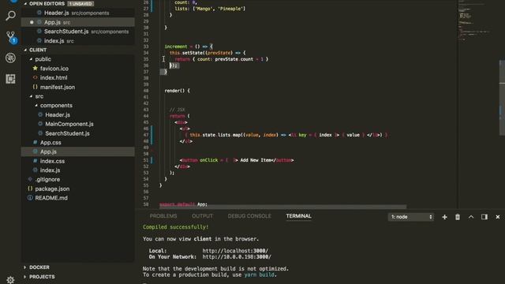505x284 pixels.
Task: Select terminal in the '1: node' dropdown
Action: coord(411,217)
